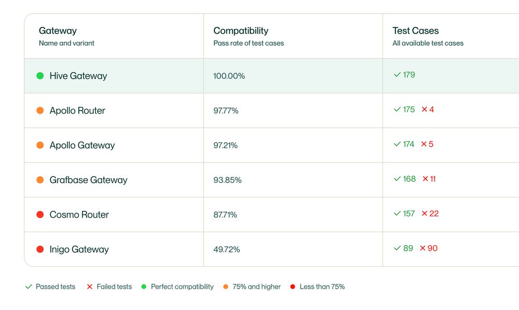Open the Cosmo Router entry
The image size is (519, 310).
[79, 214]
